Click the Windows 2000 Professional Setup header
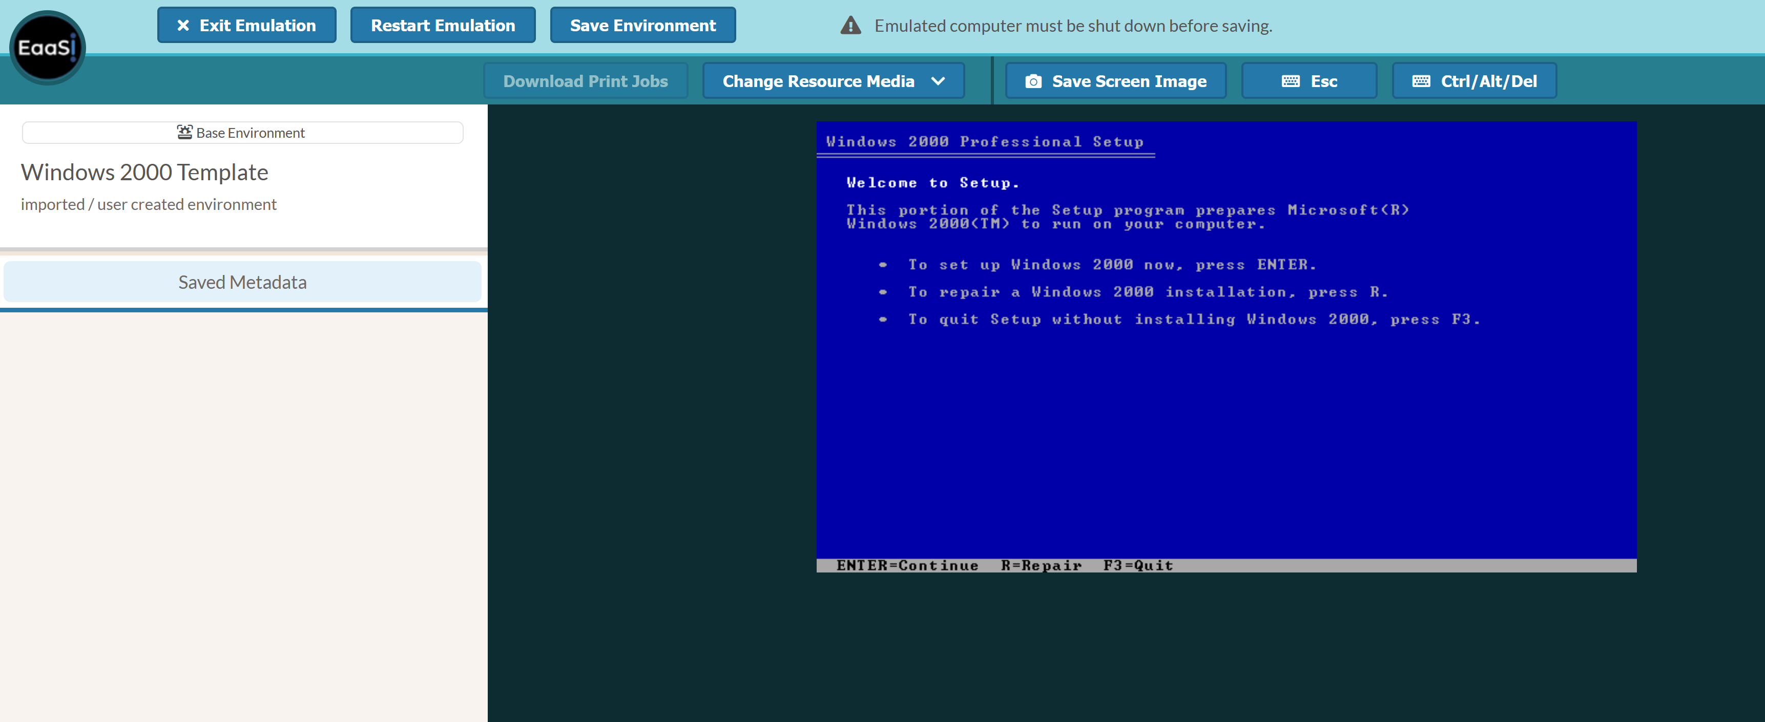 985,142
